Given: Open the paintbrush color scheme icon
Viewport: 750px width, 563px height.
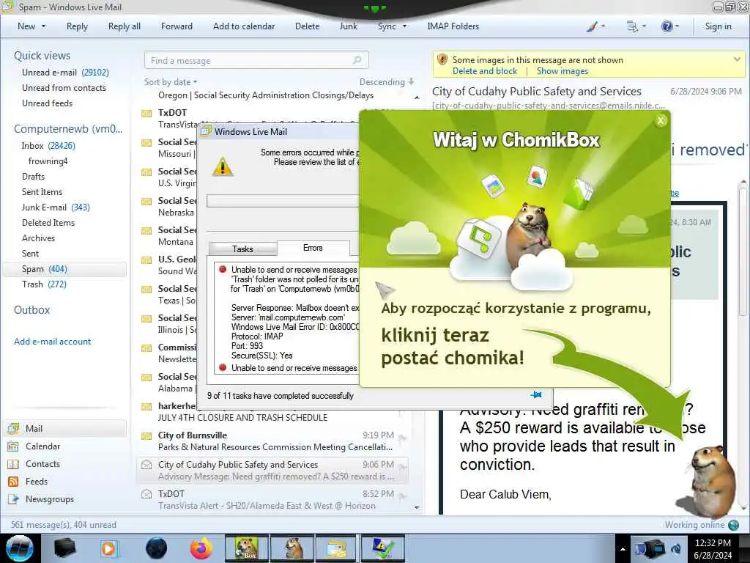Looking at the screenshot, I should click(x=592, y=26).
